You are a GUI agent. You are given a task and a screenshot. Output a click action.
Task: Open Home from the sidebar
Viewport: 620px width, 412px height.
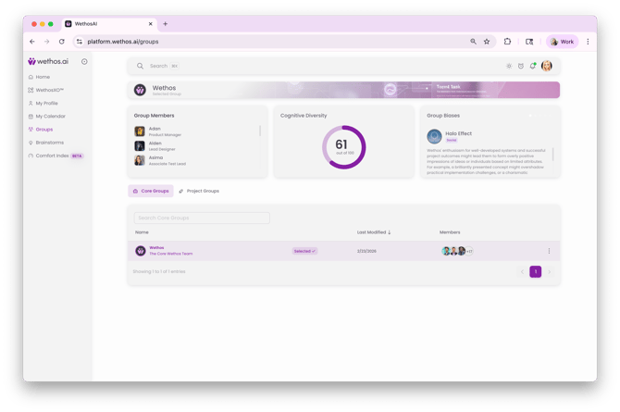coord(43,77)
